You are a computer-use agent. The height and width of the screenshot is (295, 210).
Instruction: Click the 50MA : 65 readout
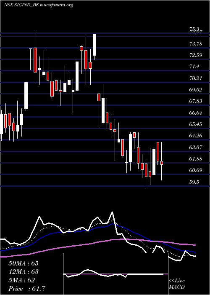pyautogui.click(x=24, y=263)
